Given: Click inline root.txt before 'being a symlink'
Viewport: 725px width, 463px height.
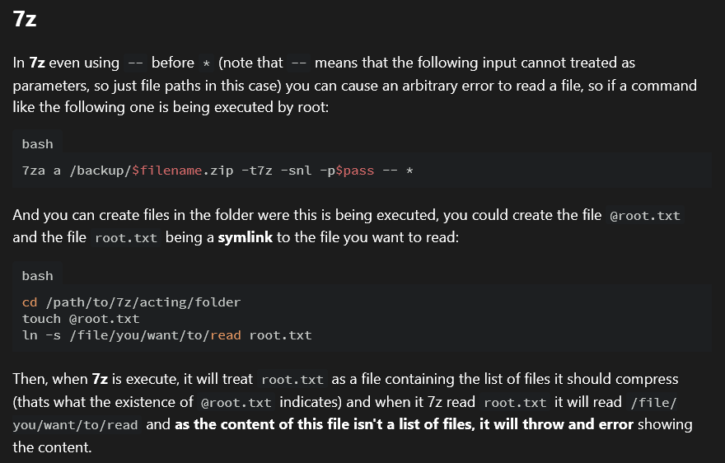Looking at the screenshot, I should [x=126, y=238].
